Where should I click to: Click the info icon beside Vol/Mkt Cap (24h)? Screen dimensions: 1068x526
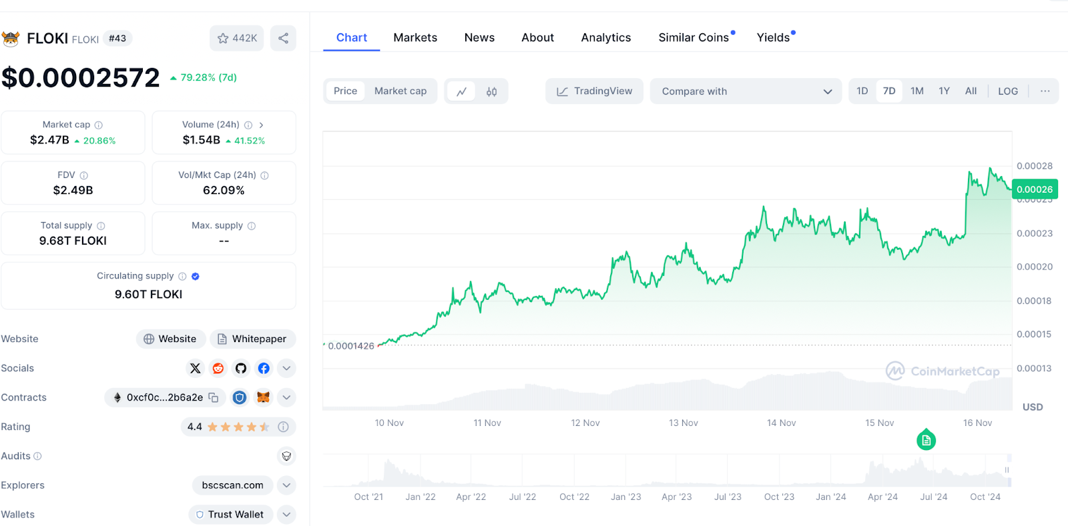pyautogui.click(x=265, y=175)
